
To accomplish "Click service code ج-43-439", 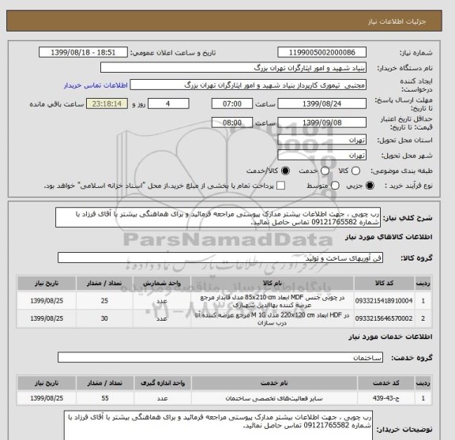I will point(386,398).
